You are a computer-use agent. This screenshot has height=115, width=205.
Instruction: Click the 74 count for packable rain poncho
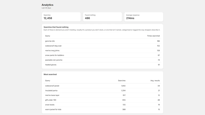159,60
